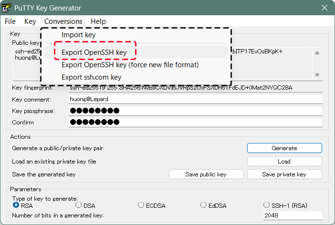Click the Number of bits input field
The image size is (335, 225).
pos(293,215)
